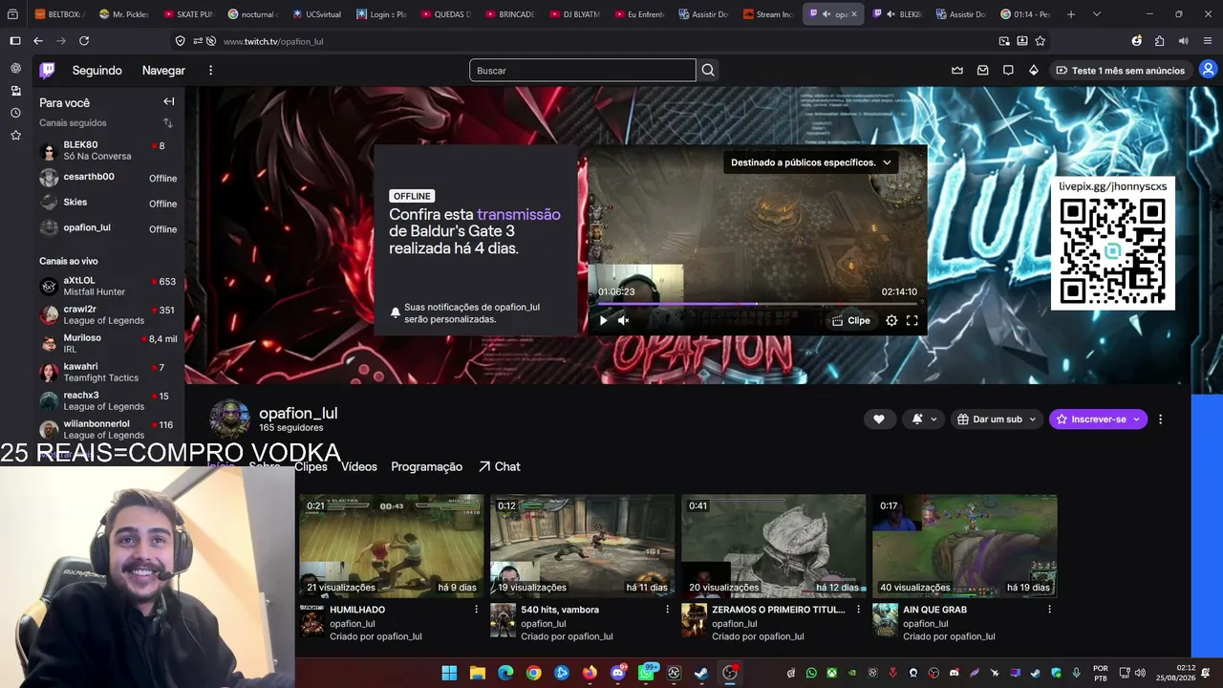Click the address bar URL
The height and width of the screenshot is (688, 1223).
click(x=273, y=42)
